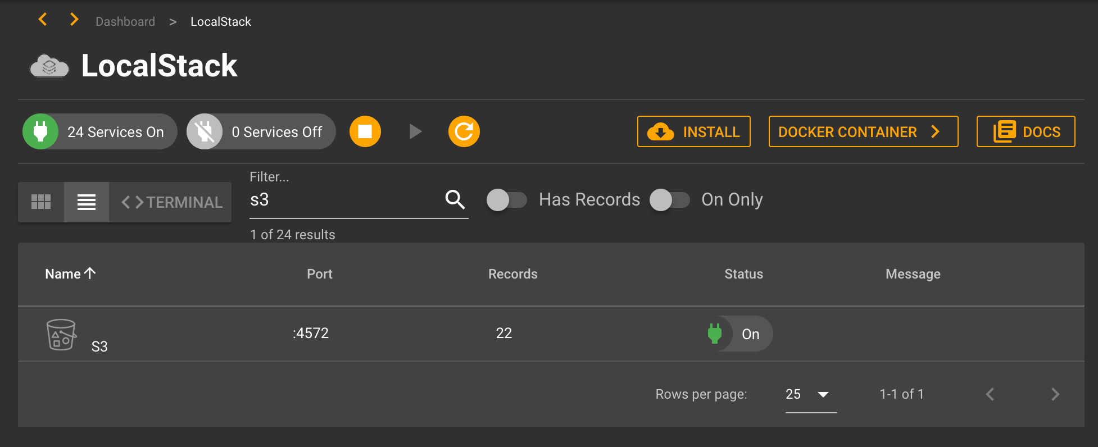1098x447 pixels.
Task: Click the LocalStack breadcrumb item
Action: (221, 21)
